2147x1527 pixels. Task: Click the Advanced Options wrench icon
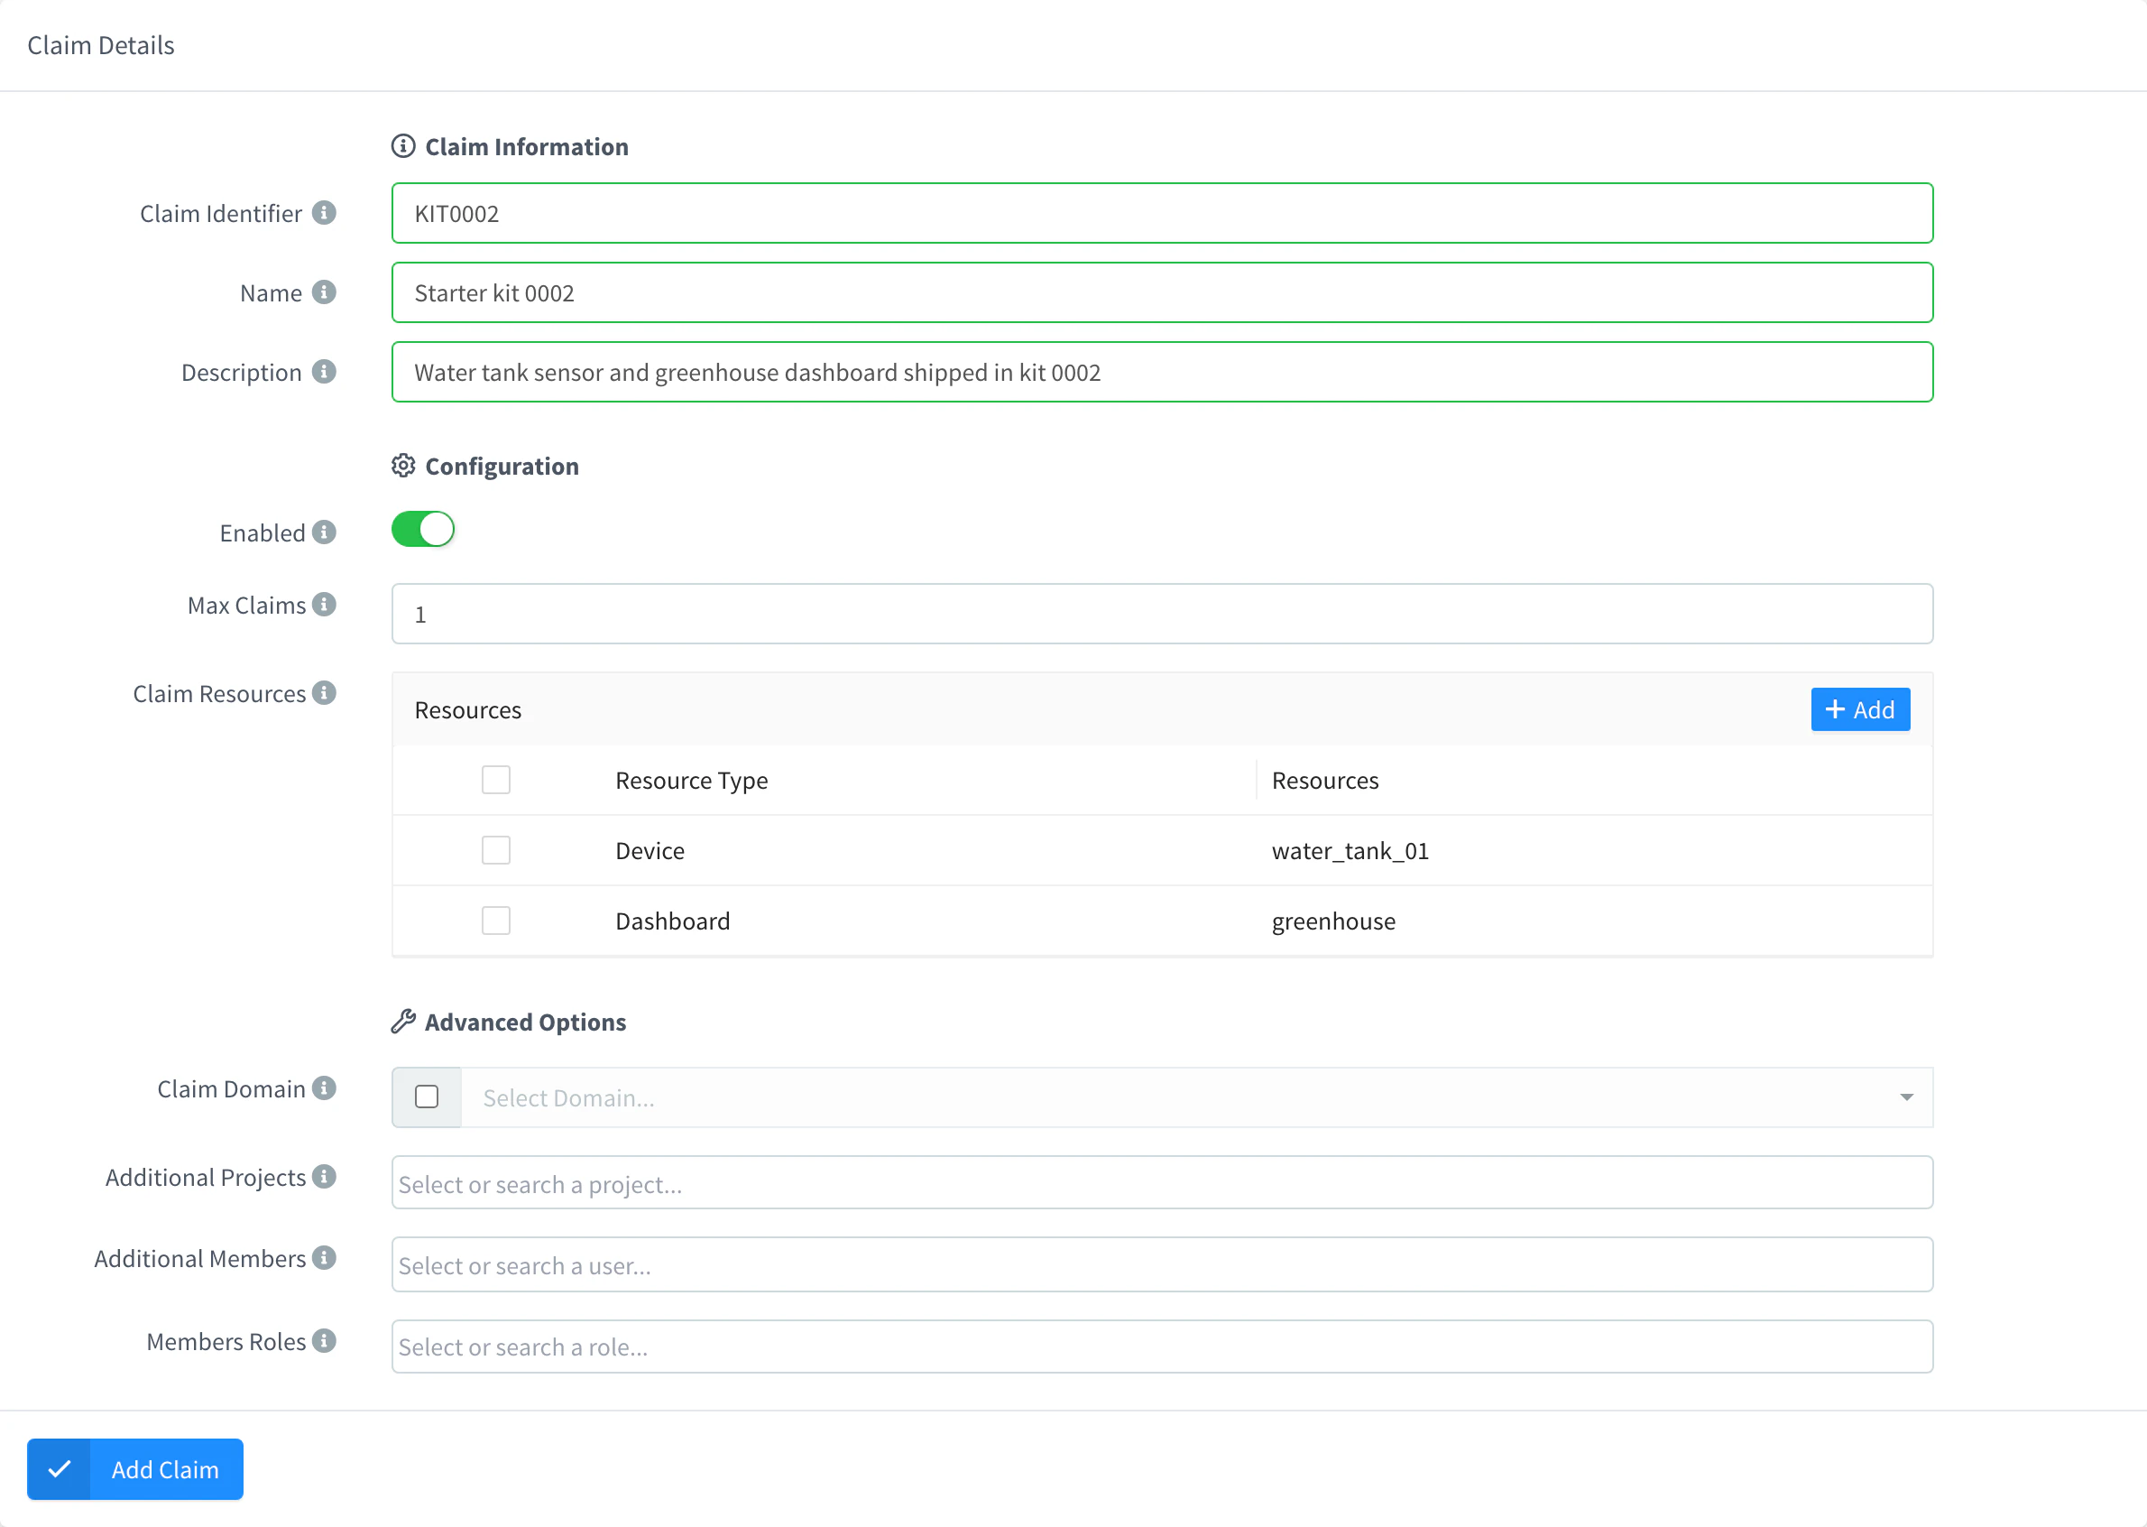pyautogui.click(x=403, y=1021)
